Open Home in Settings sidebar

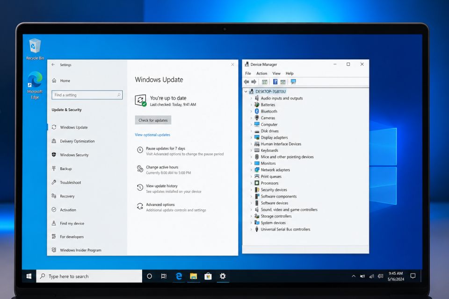[61, 81]
